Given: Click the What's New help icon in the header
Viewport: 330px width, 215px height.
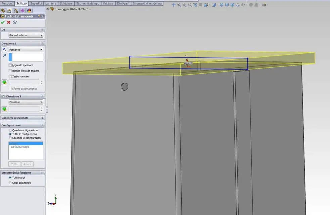Looking at the screenshot, I should click(x=38, y=16).
